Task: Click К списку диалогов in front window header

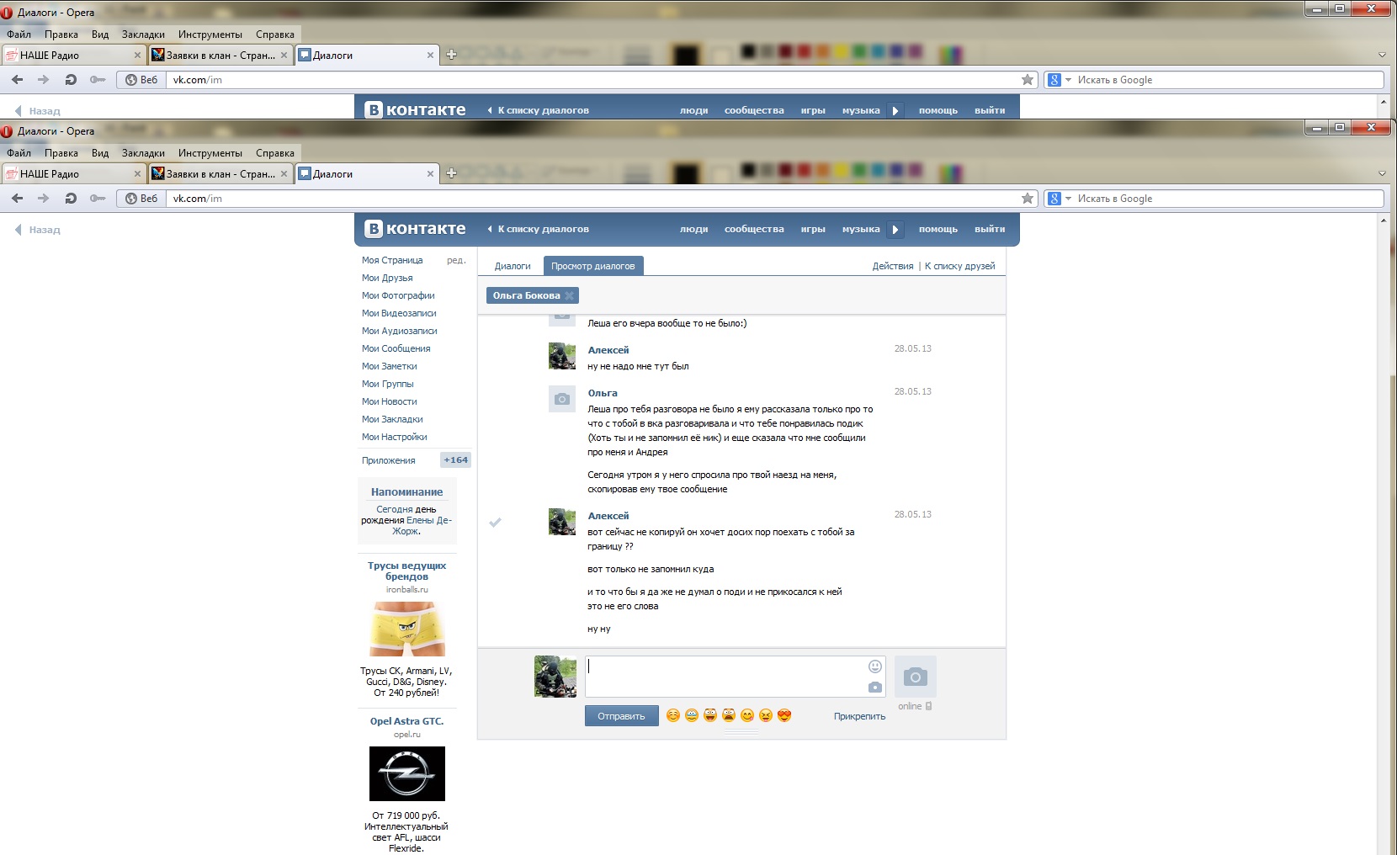Action: 539,229
